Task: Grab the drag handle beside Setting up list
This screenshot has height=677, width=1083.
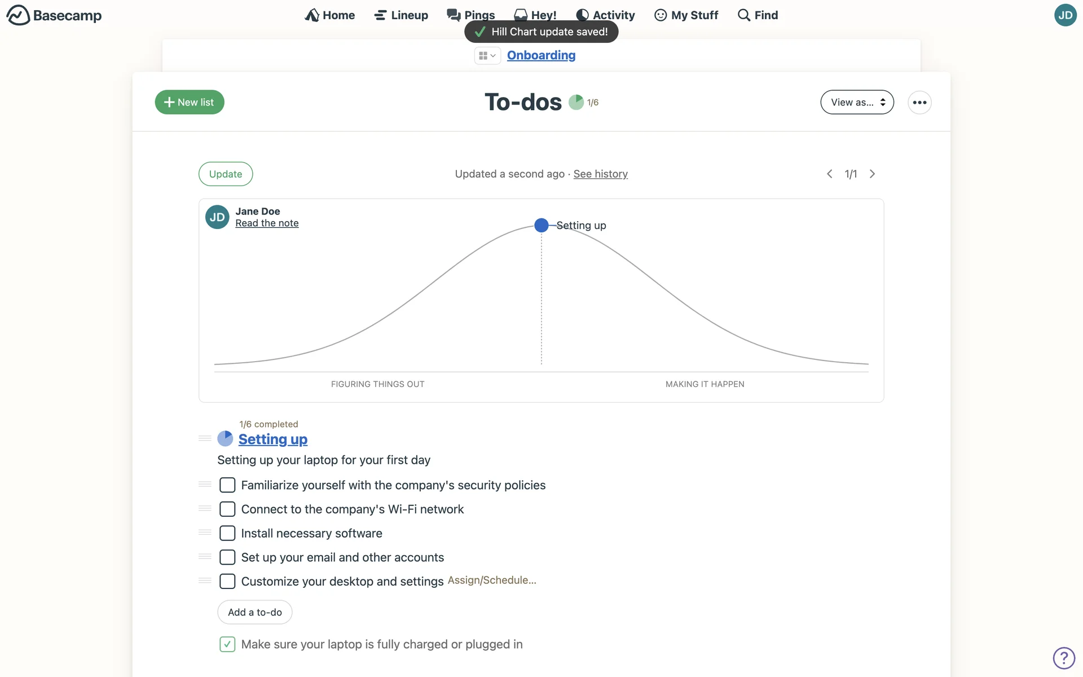Action: 205,438
